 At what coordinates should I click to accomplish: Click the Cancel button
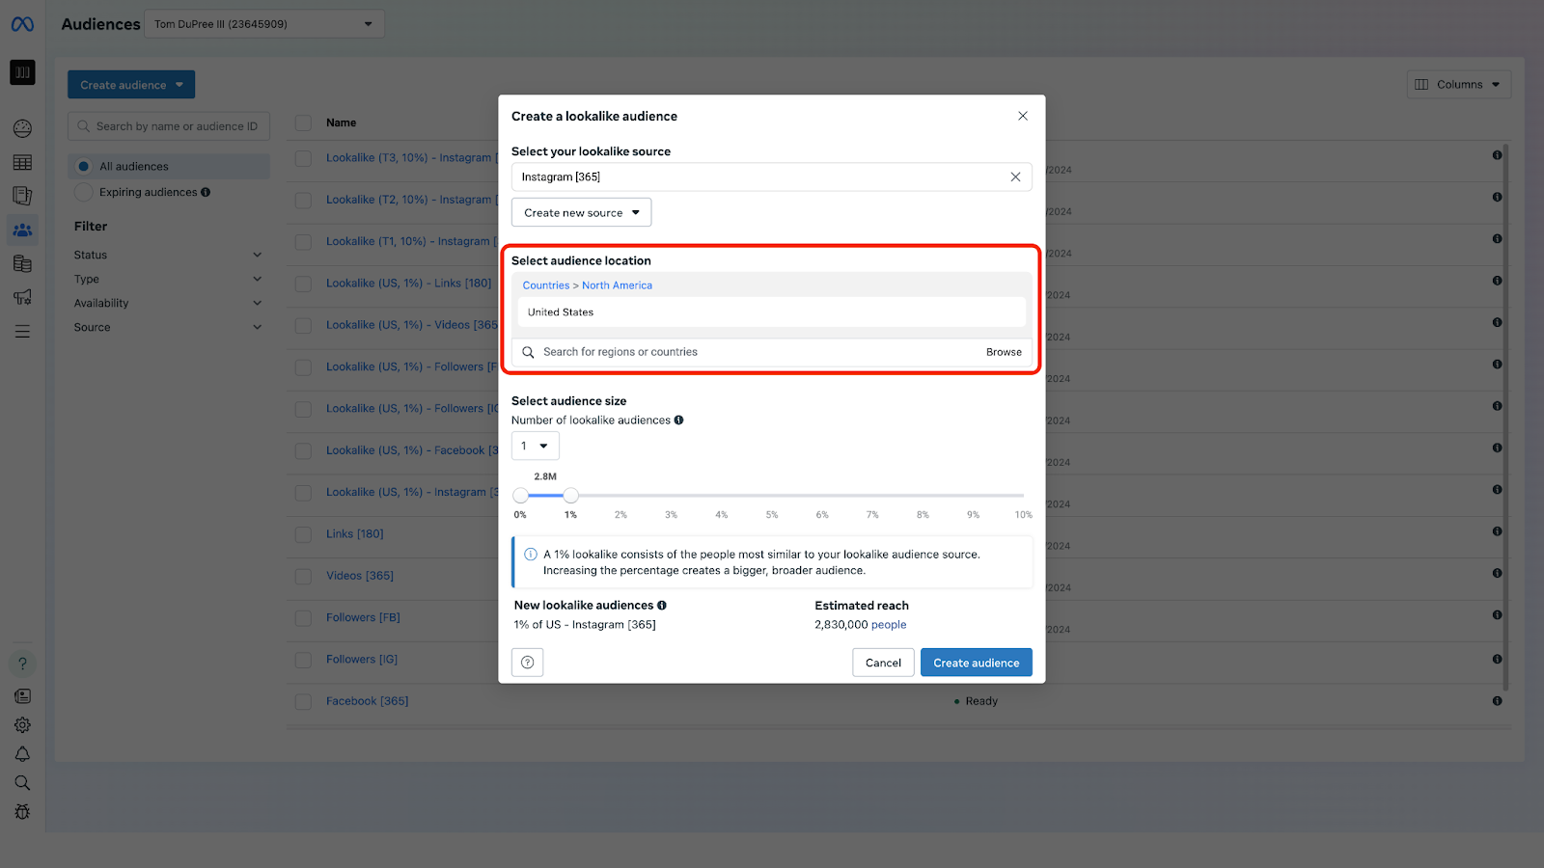pyautogui.click(x=883, y=663)
